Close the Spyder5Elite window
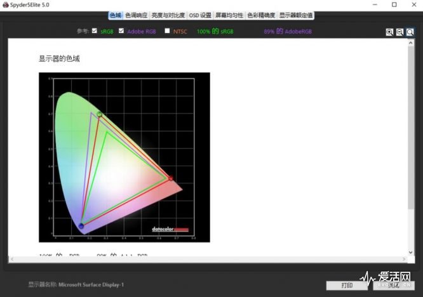Viewport: 423px width, 297px height. point(414,4)
